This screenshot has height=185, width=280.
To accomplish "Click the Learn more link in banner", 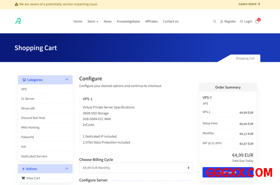I will pos(249,4).
